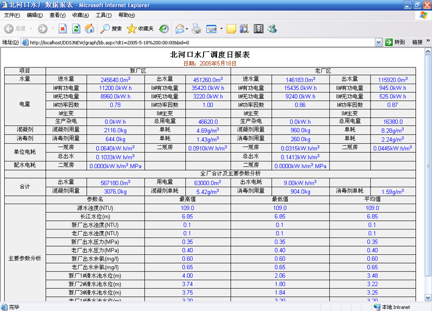
Task: Click the report title 北河口水厂调度日报表
Action: (210, 55)
